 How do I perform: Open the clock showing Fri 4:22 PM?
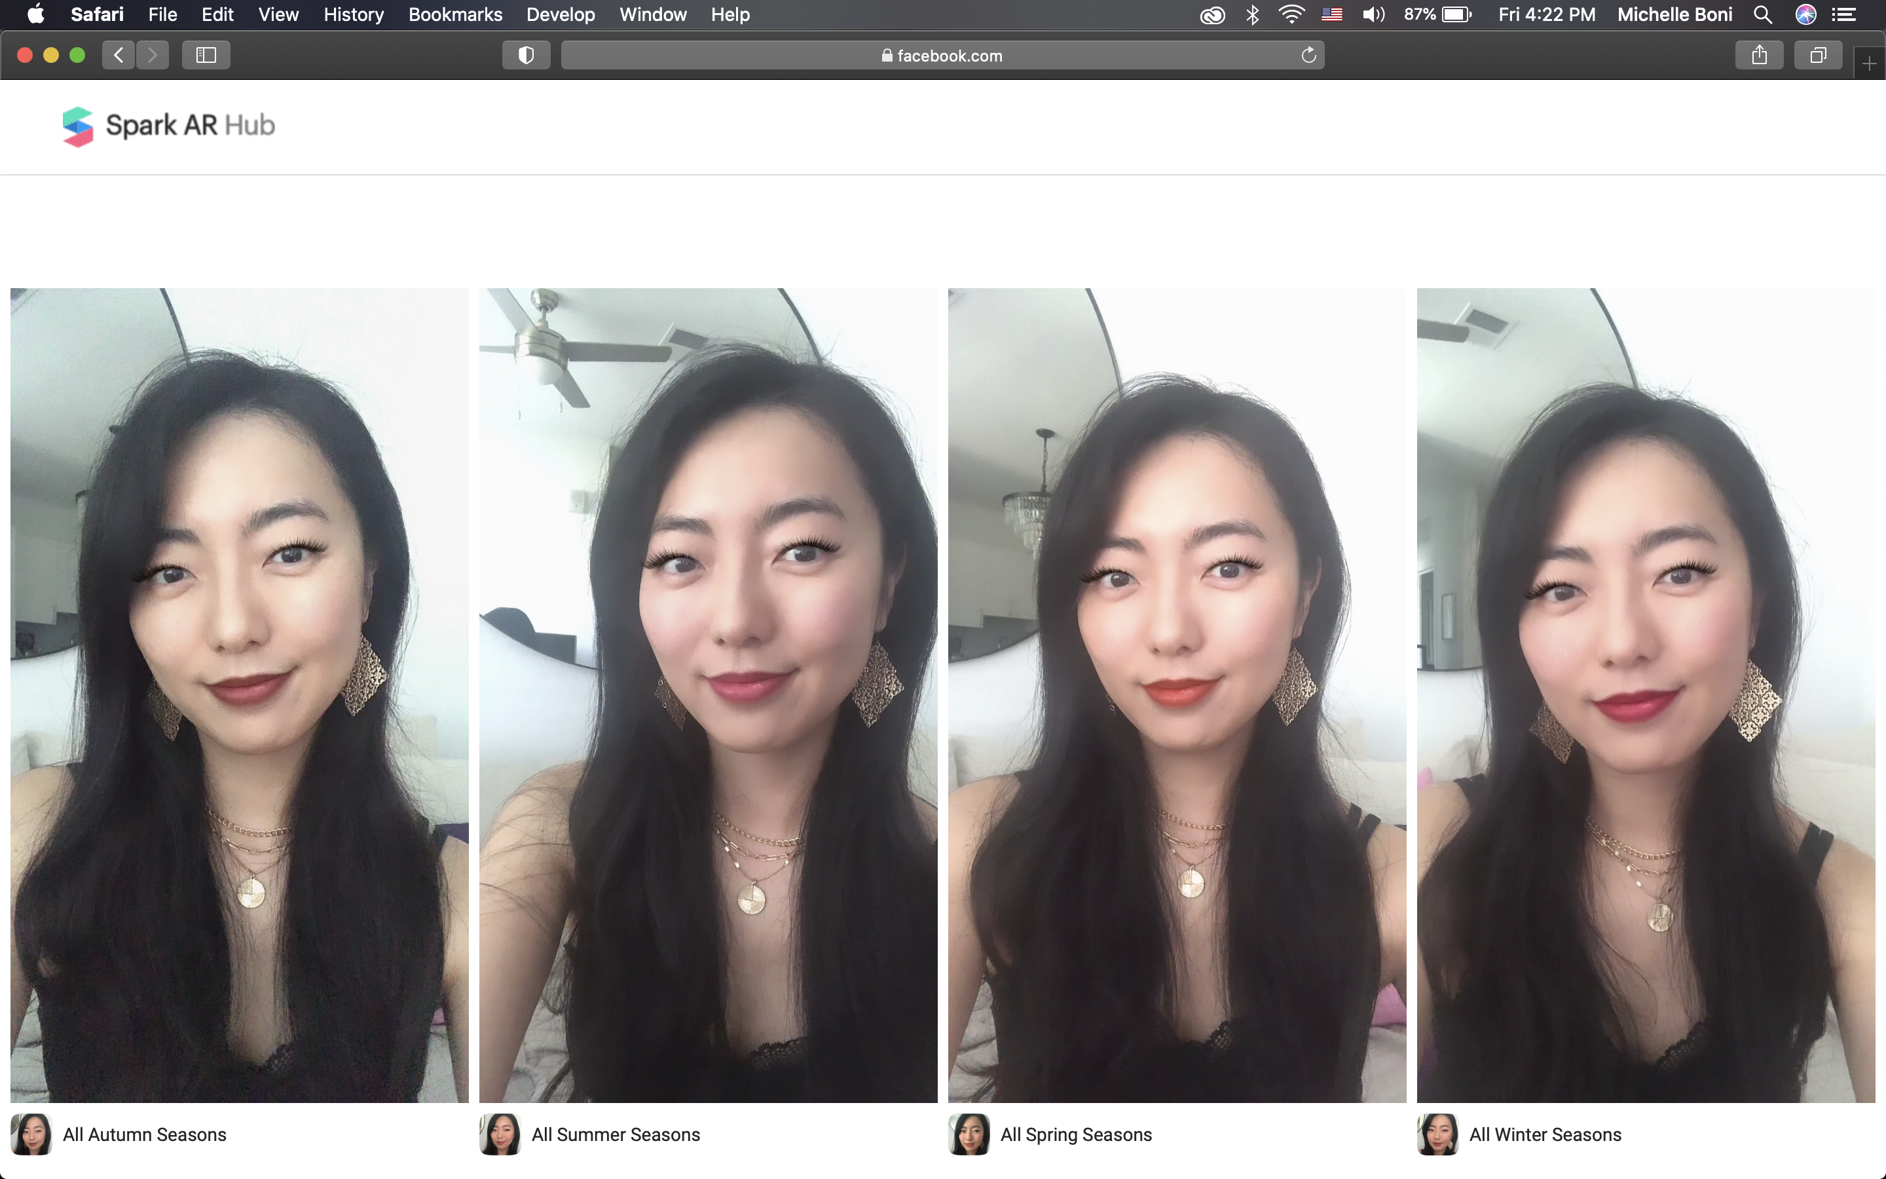tap(1546, 14)
